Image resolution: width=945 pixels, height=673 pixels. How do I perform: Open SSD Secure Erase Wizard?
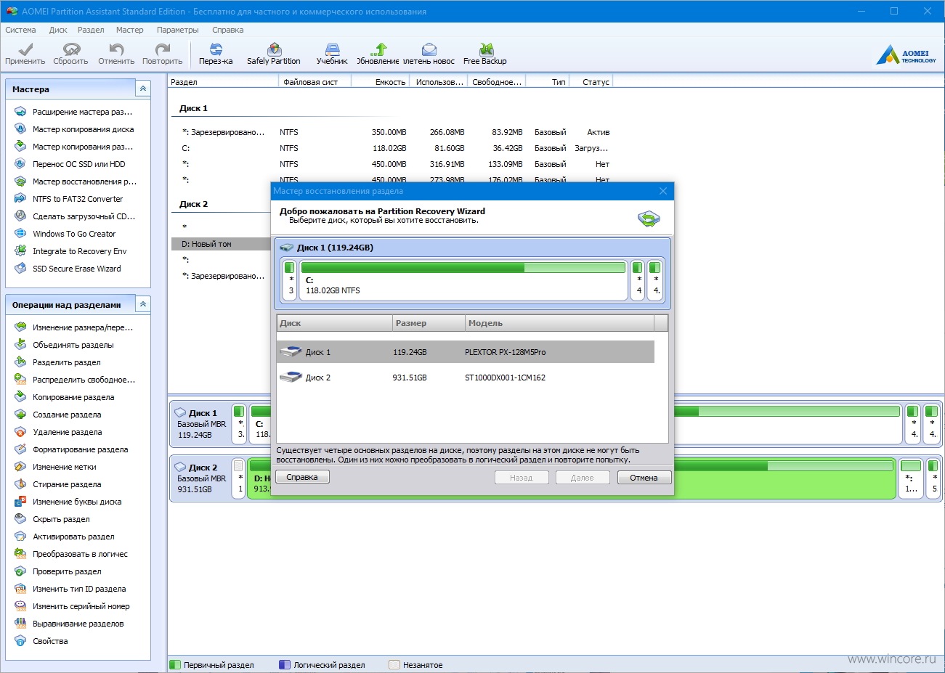pos(68,269)
